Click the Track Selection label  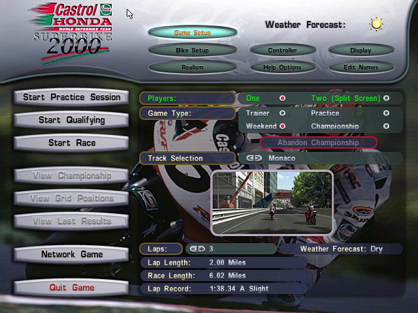tap(187, 158)
